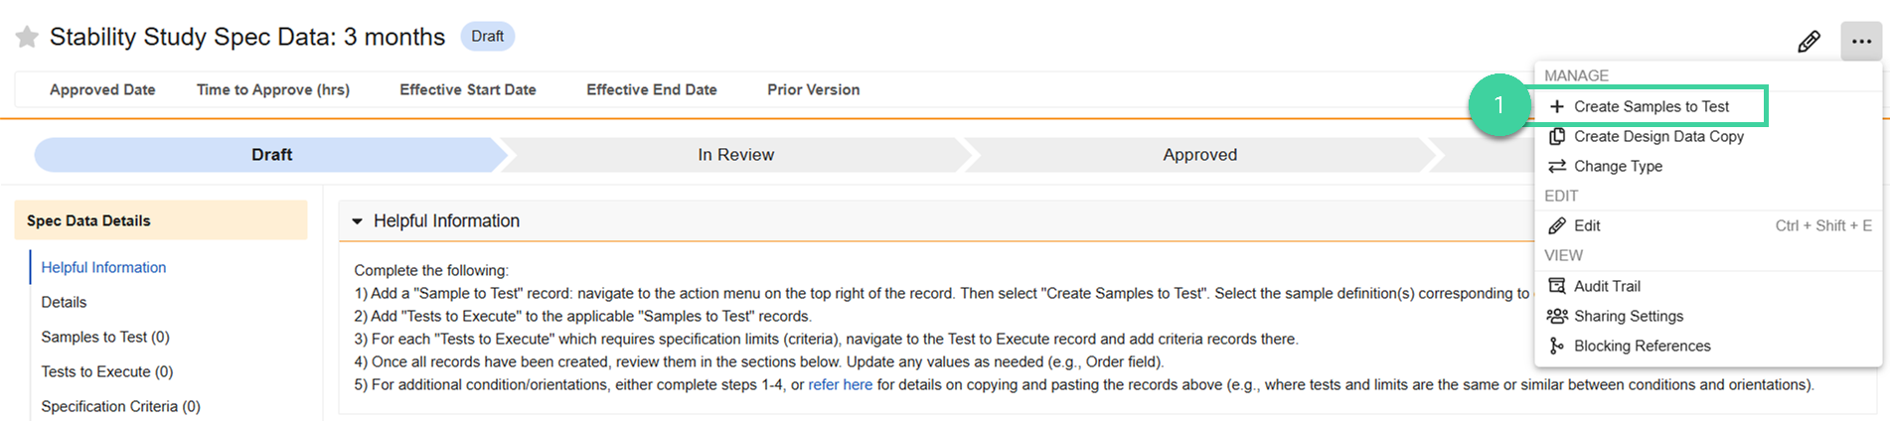Open the Audit Trail view
Viewport: 1890px width, 421px height.
click(1606, 286)
